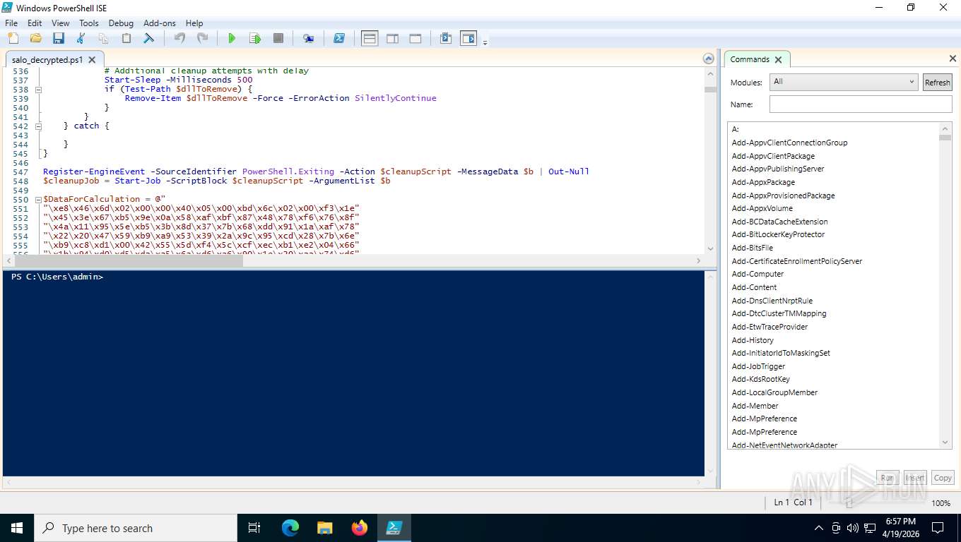
Task: Select Add-Content command
Action: point(754,287)
